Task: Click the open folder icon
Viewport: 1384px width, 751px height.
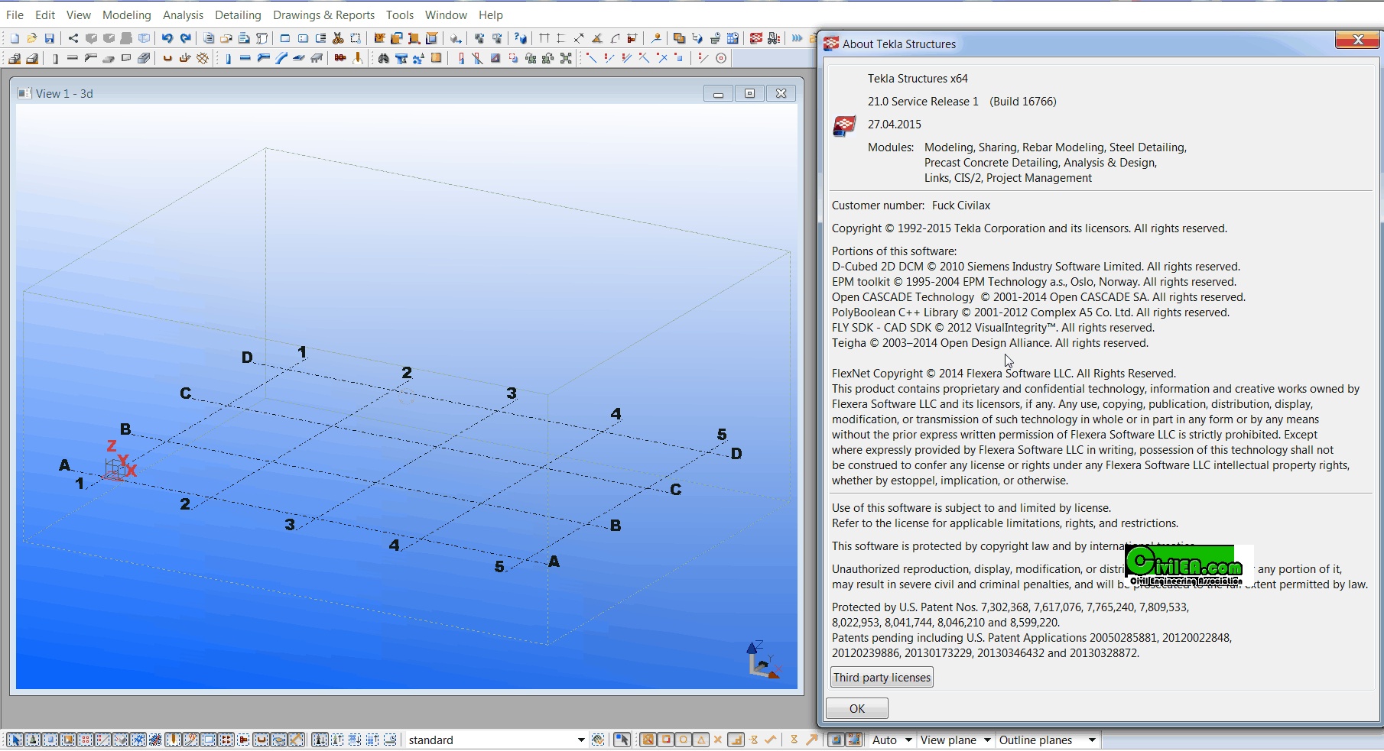Action: pyautogui.click(x=31, y=38)
